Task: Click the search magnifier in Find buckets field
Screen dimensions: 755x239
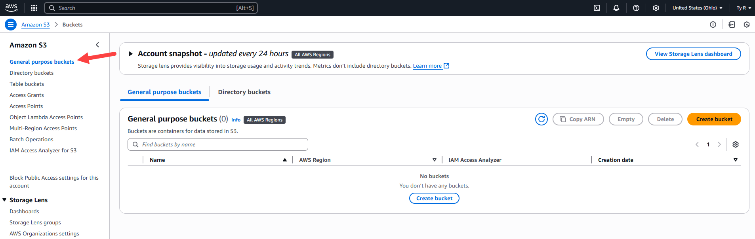Action: pyautogui.click(x=135, y=144)
